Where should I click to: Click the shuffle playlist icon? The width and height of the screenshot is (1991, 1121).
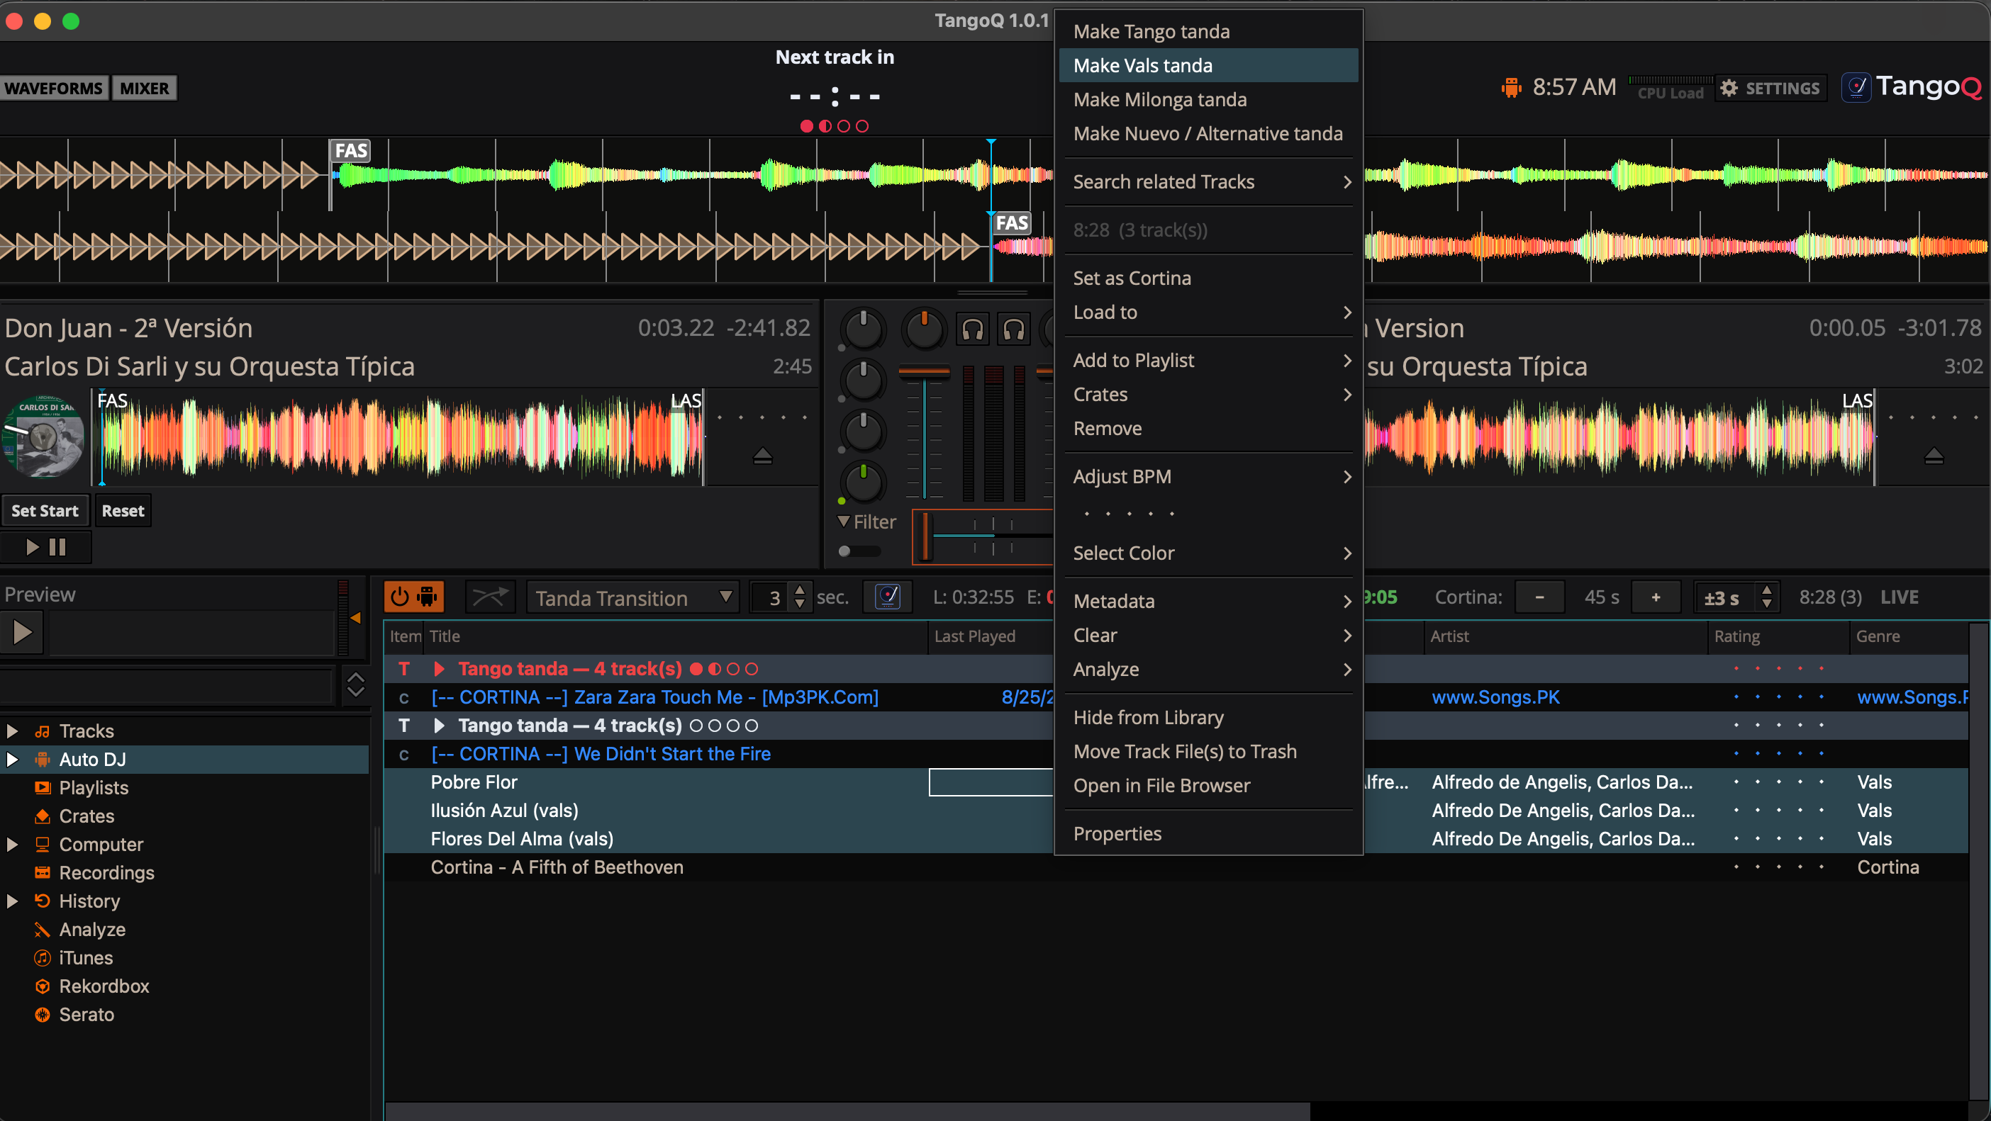click(491, 597)
